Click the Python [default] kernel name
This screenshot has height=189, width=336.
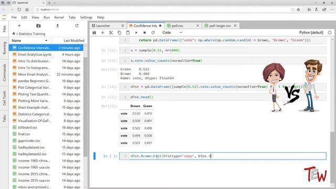click(311, 33)
